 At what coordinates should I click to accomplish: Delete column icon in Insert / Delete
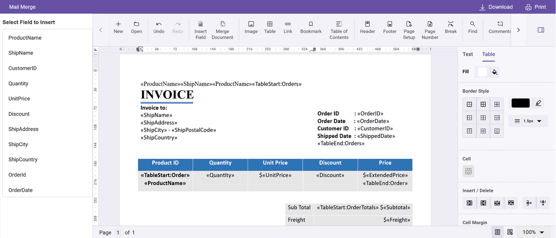[543, 203]
